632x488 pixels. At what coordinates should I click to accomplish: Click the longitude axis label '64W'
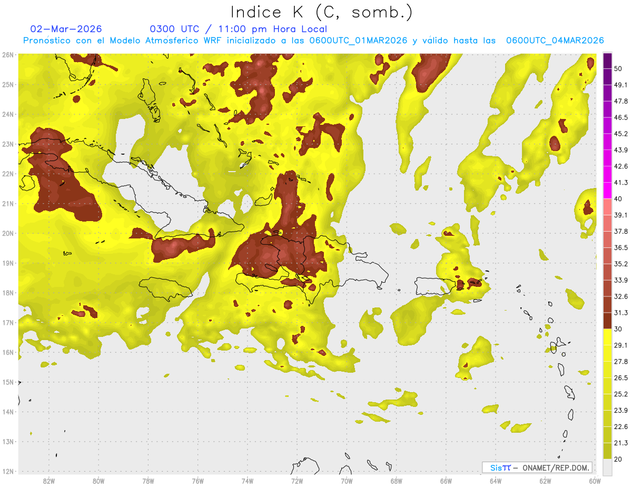tap(496, 481)
